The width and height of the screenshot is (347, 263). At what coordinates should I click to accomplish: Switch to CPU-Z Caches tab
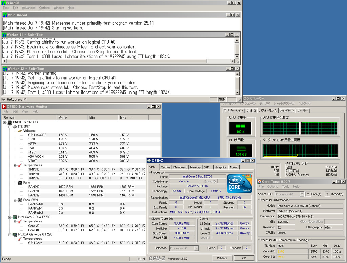[165, 167]
